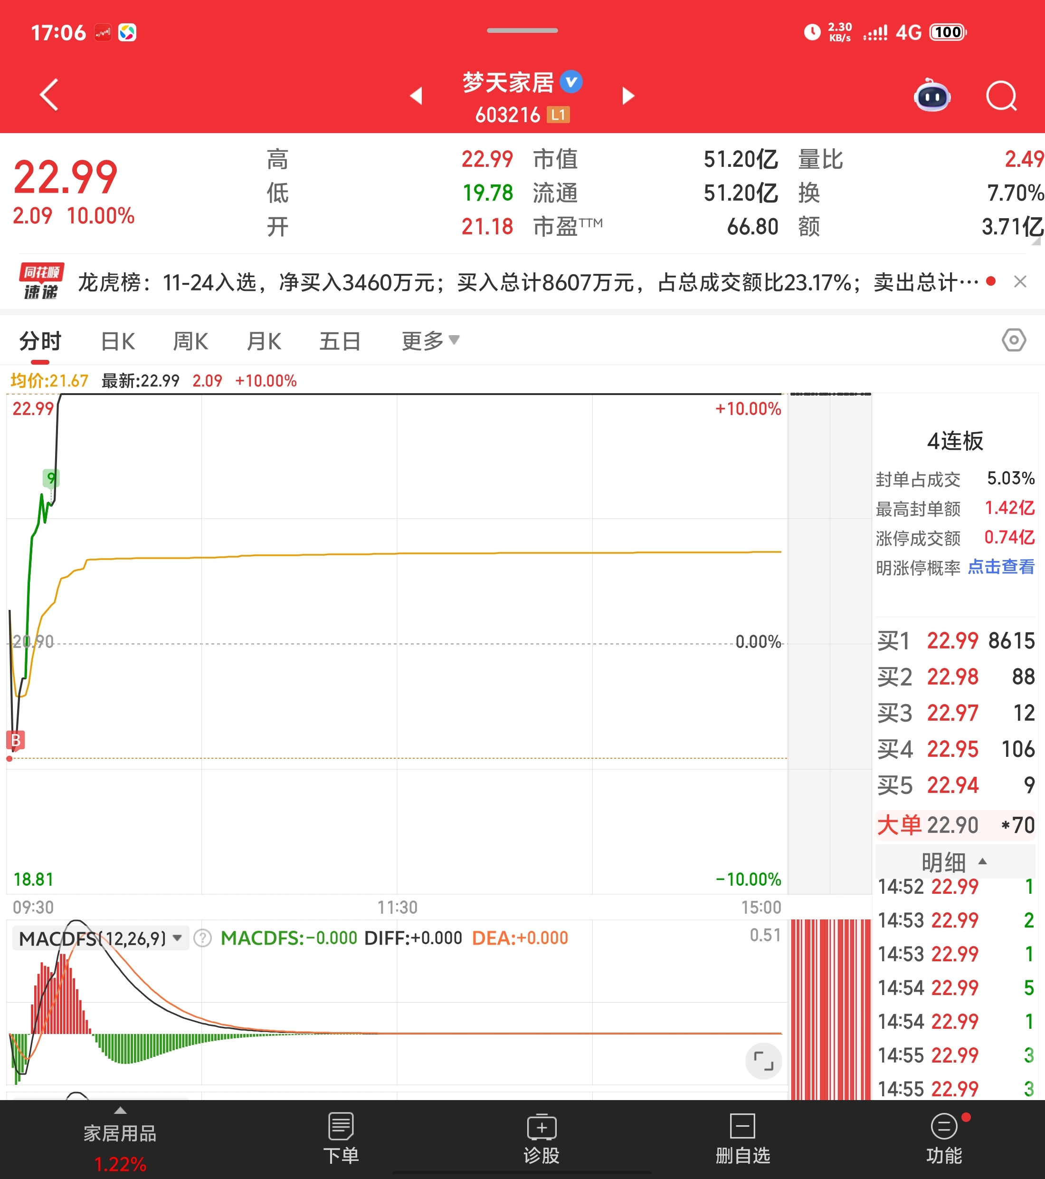The height and width of the screenshot is (1179, 1045).
Task: Switch to the next stock arrow
Action: (628, 96)
